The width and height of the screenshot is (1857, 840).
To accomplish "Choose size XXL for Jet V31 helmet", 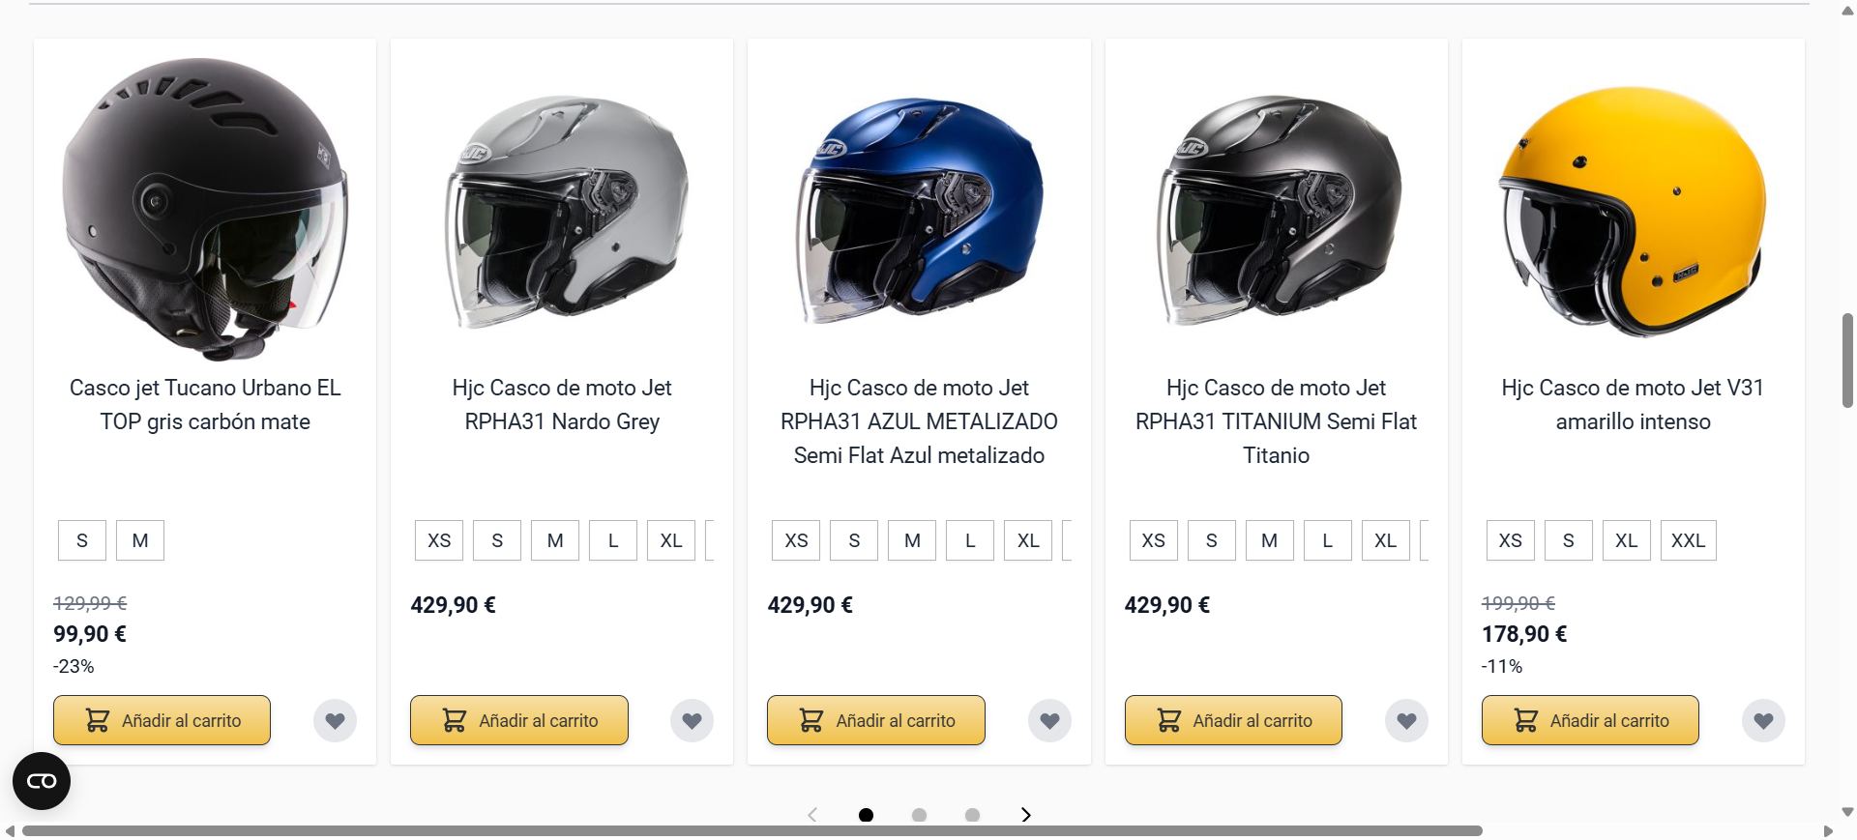I will coord(1688,540).
